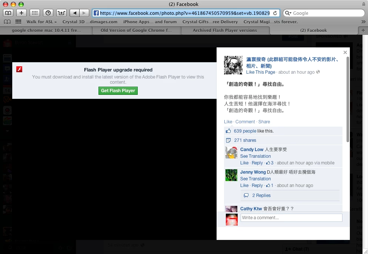
Task: Click the Share link under the post
Action: (x=264, y=121)
